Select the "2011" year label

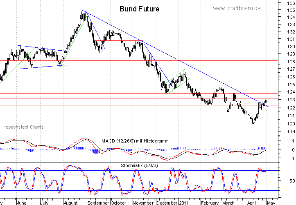184,203
